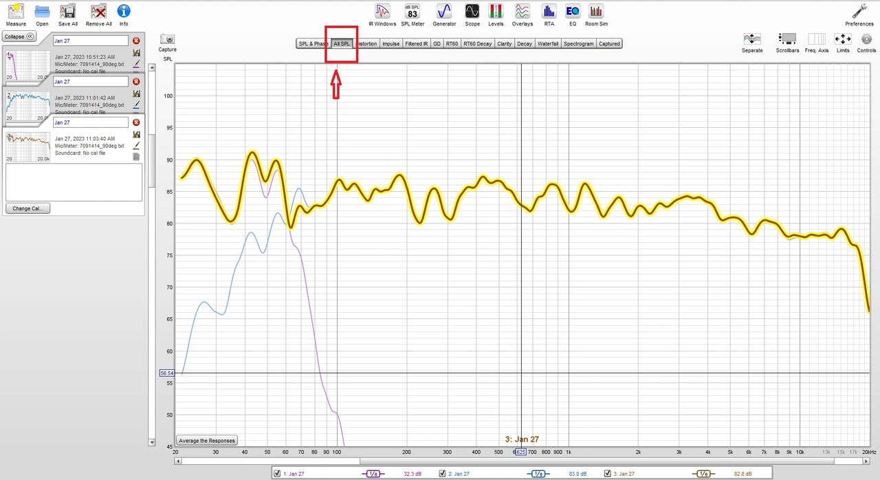Viewport: 880px width, 480px height.
Task: Change trace colour of 10:51:23 AM measurement
Action: tap(136, 64)
